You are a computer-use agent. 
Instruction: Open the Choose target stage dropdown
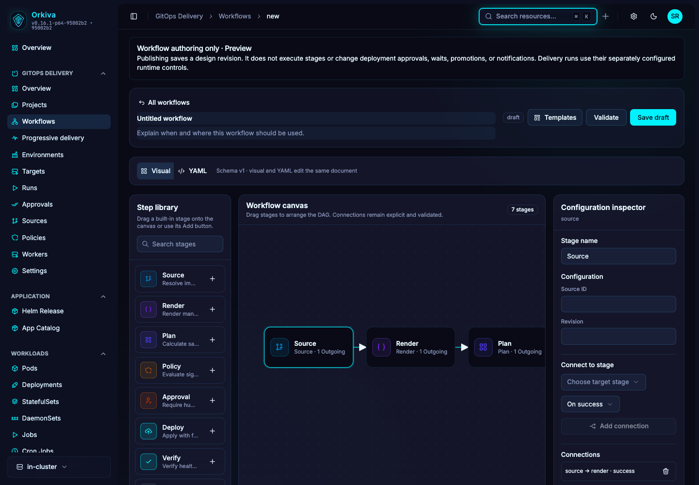[x=603, y=382]
